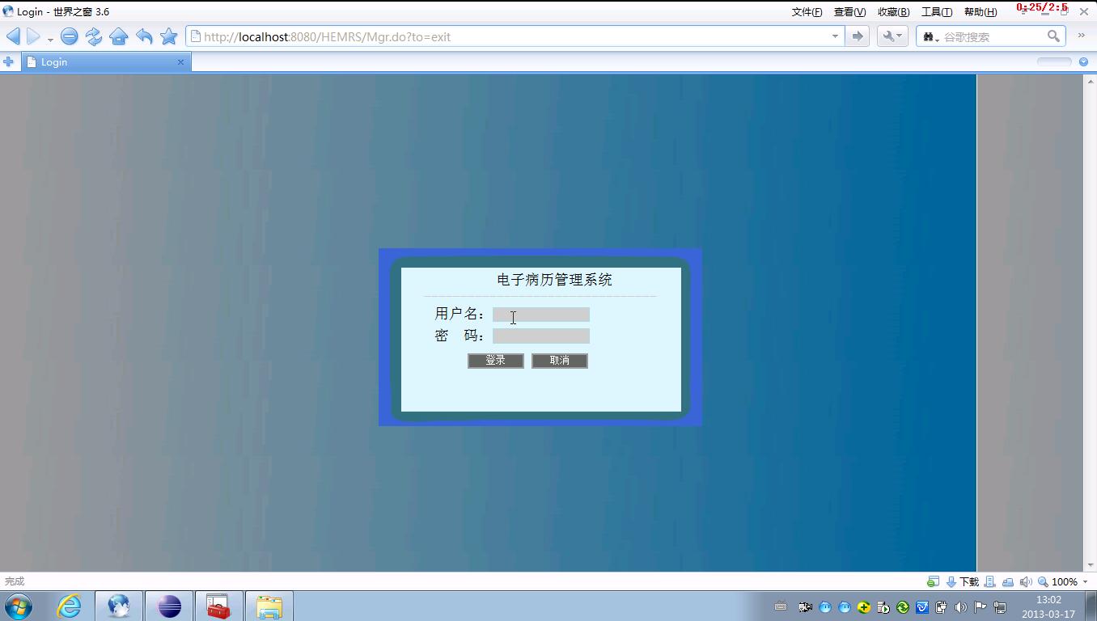Click the 密码 password field

tap(540, 336)
